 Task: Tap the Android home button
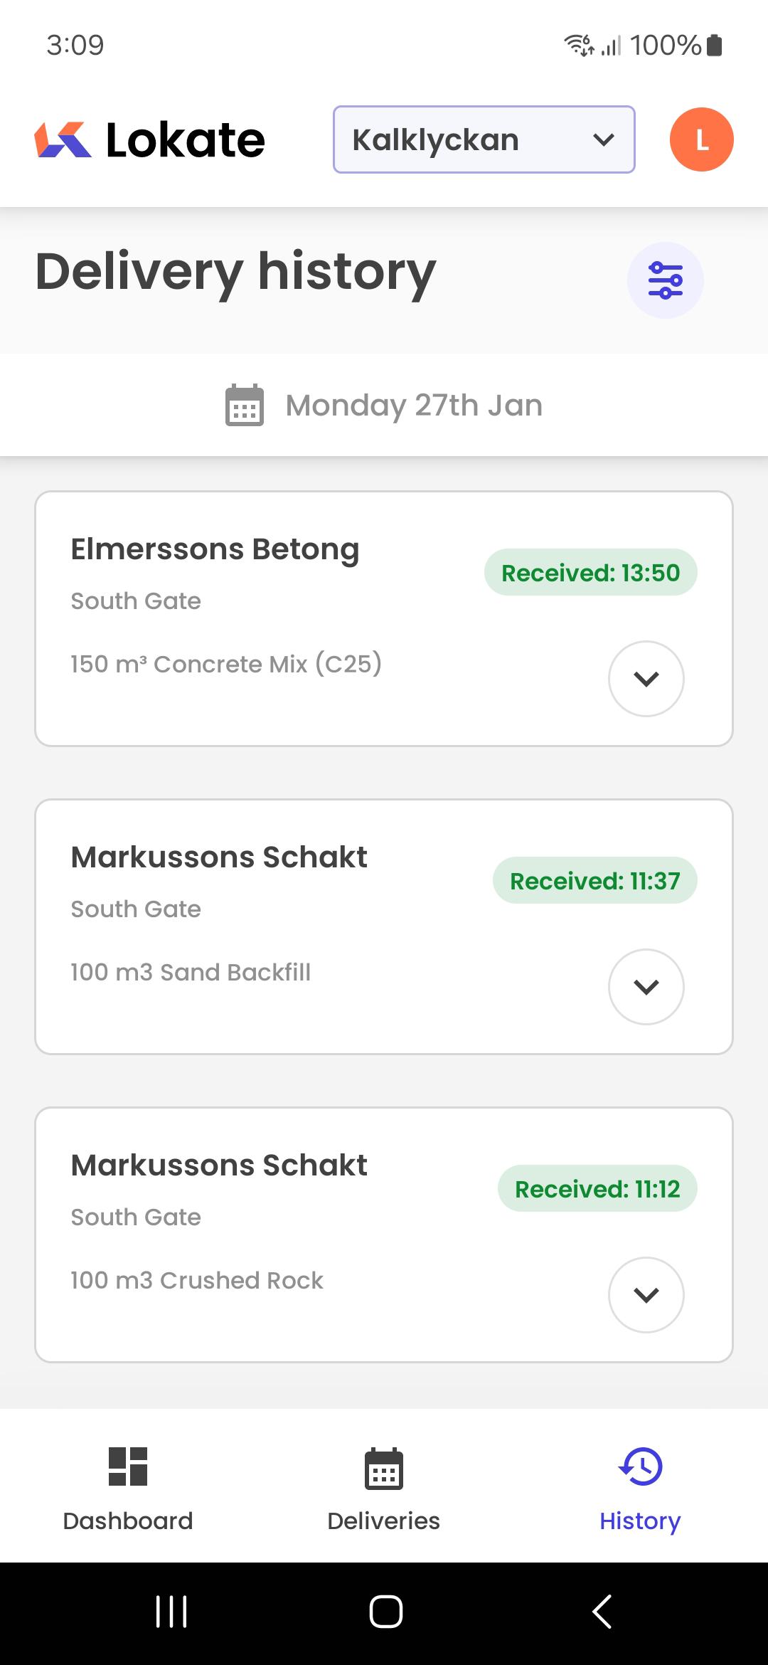[385, 1611]
